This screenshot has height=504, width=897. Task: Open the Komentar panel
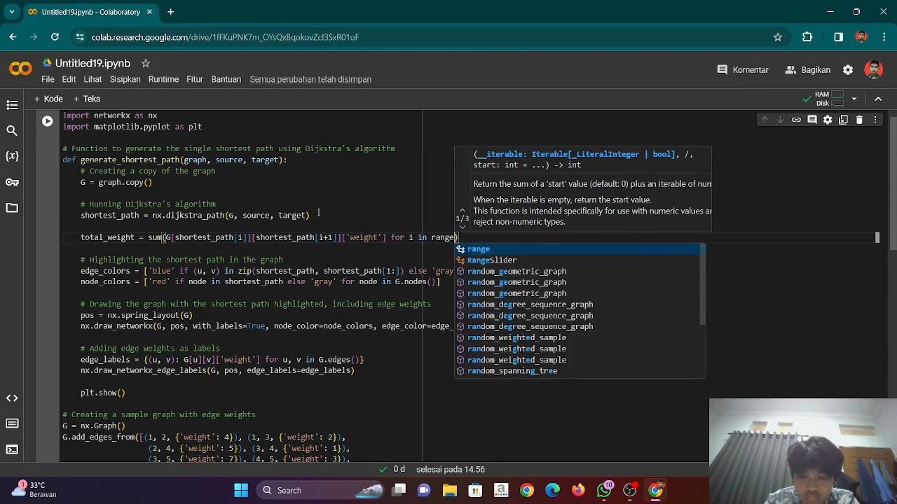[743, 70]
